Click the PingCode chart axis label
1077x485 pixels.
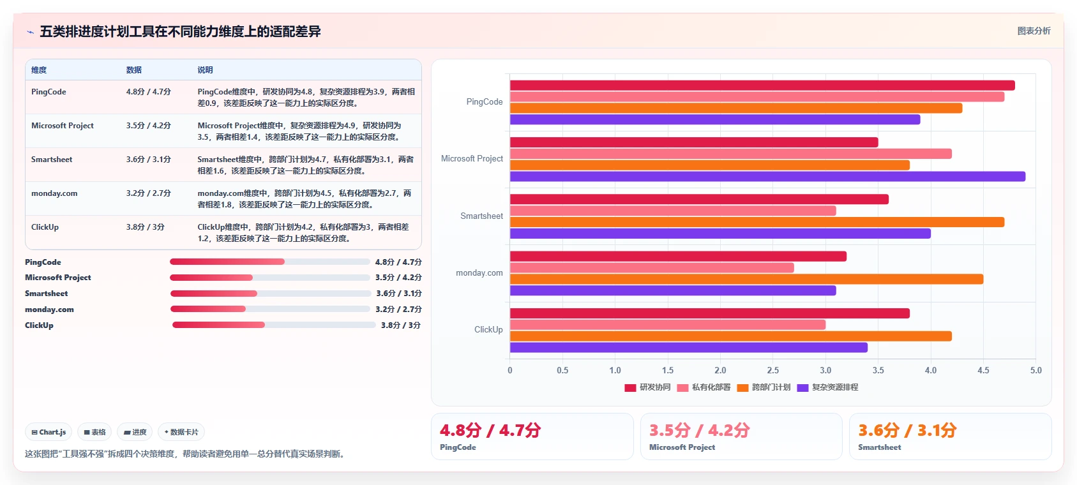(x=485, y=102)
